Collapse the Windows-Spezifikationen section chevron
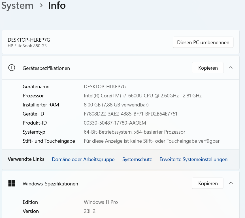Screen dimensions: 245x218 tap(231, 183)
